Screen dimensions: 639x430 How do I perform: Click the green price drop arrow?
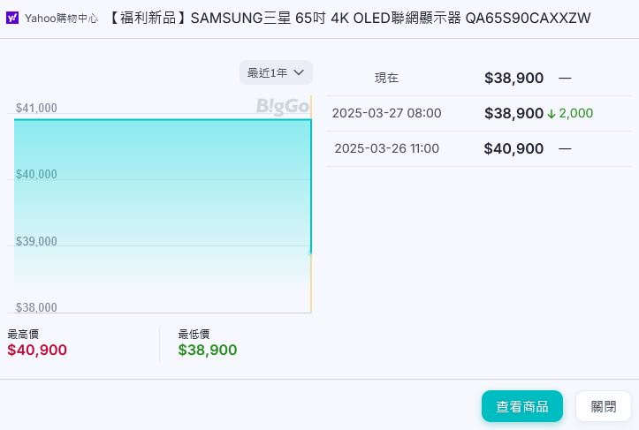[x=552, y=114]
